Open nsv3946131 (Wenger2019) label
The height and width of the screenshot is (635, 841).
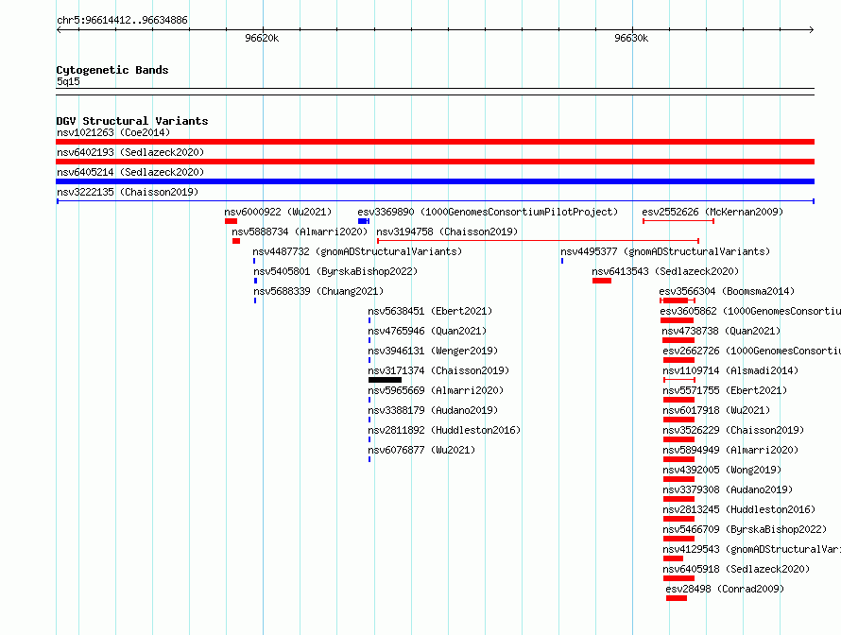432,351
